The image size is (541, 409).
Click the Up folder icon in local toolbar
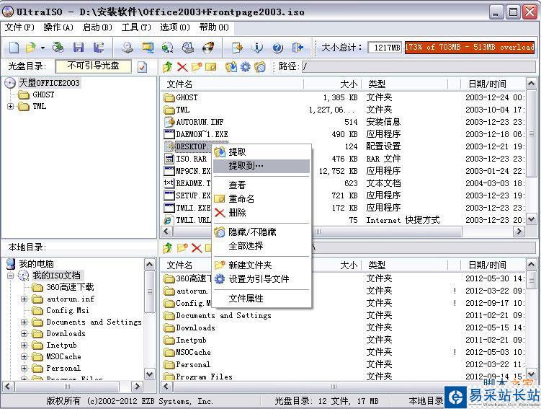coord(168,247)
